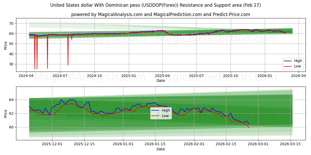Click the '2026-01-15' x-axis label in the bottom chart
This screenshot has width=311, height=155.
coord(155,144)
